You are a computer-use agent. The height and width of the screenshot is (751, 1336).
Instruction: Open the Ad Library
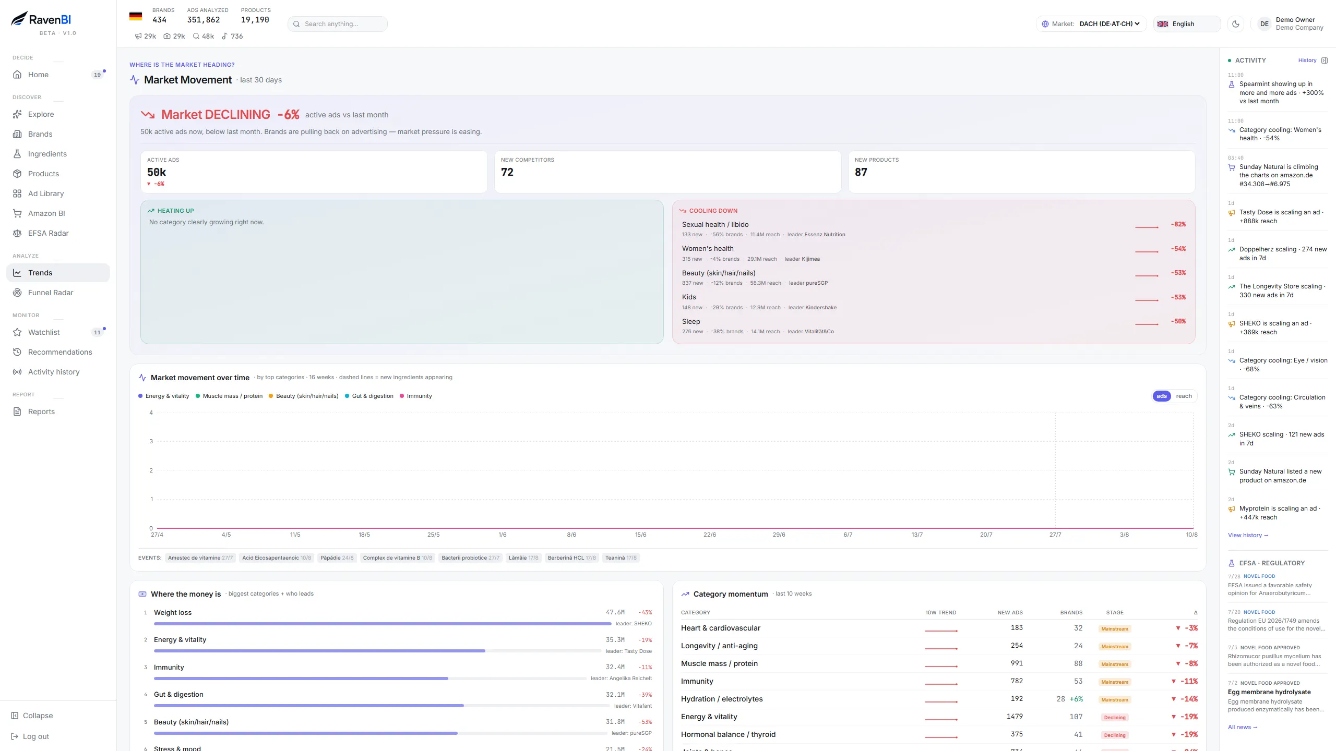click(58, 193)
